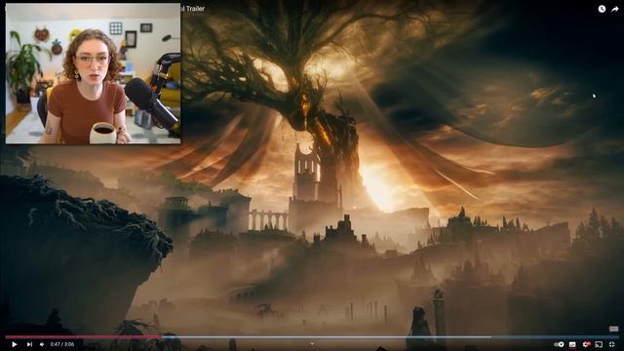Click the channel watermark above the settings icons
Viewport: 624px width, 351px height.
(x=613, y=329)
